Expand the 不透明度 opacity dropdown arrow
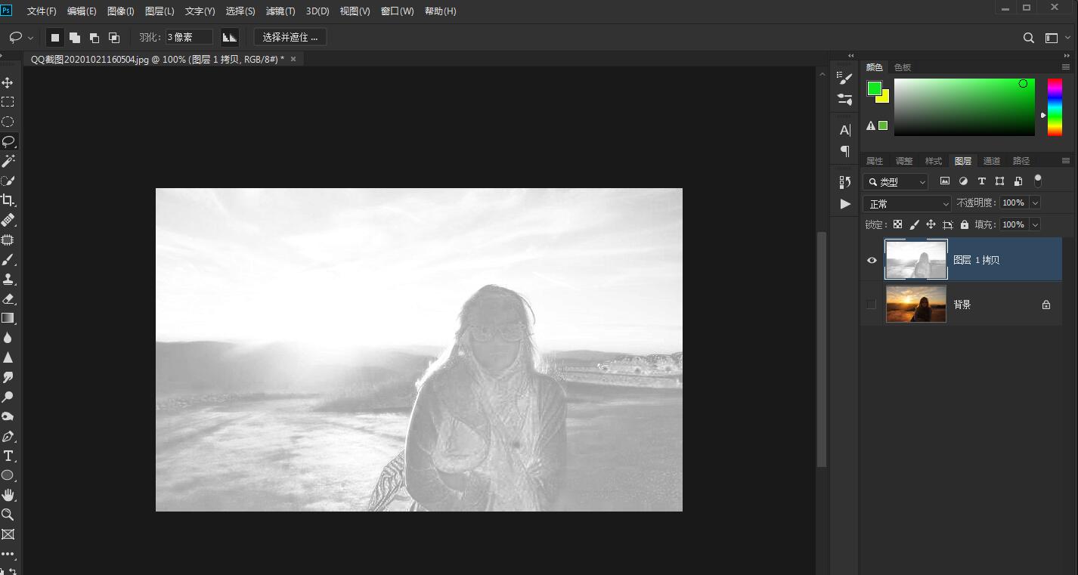The width and height of the screenshot is (1078, 575). point(1035,202)
